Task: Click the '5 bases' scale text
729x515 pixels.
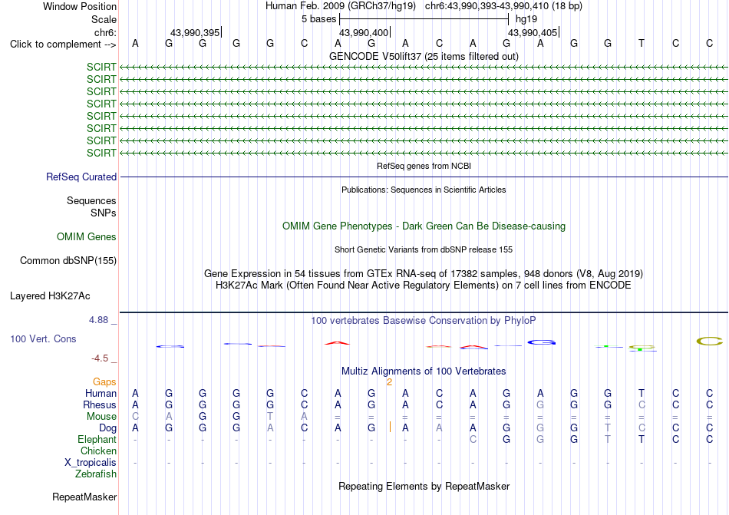Action: [x=318, y=19]
